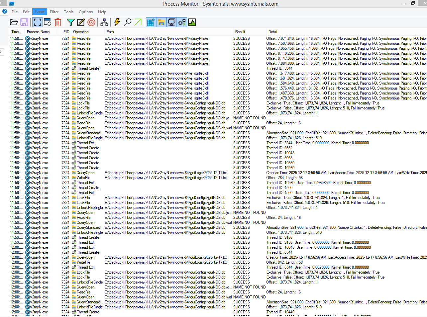Viewport: 427px width, 317px height.
Task: Open the Options menu
Action: coord(86,12)
